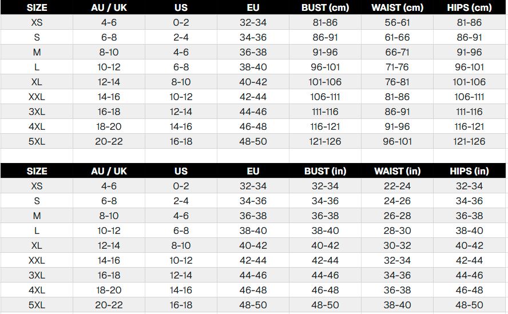Click the WAIST (in) column header
The width and height of the screenshot is (508, 314).
click(x=397, y=171)
